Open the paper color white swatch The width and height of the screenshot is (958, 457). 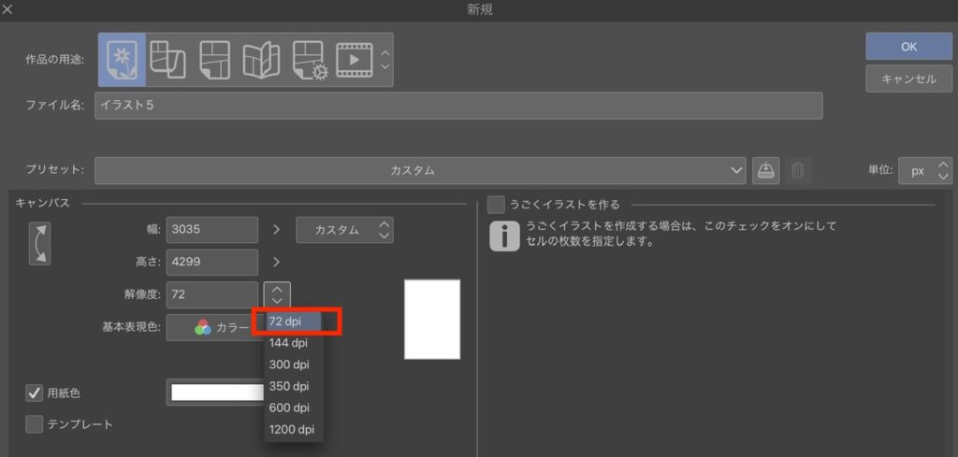pos(217,393)
